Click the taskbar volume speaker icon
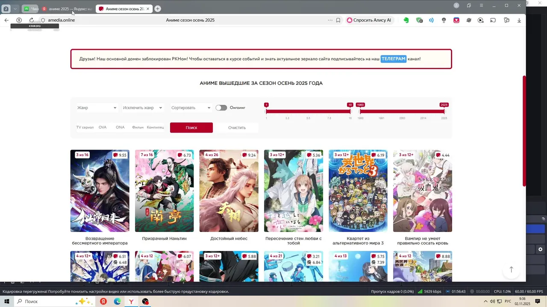This screenshot has height=307, width=547. pyautogui.click(x=493, y=301)
